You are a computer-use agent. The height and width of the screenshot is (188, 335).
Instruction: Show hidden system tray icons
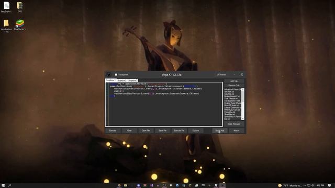click(x=305, y=185)
